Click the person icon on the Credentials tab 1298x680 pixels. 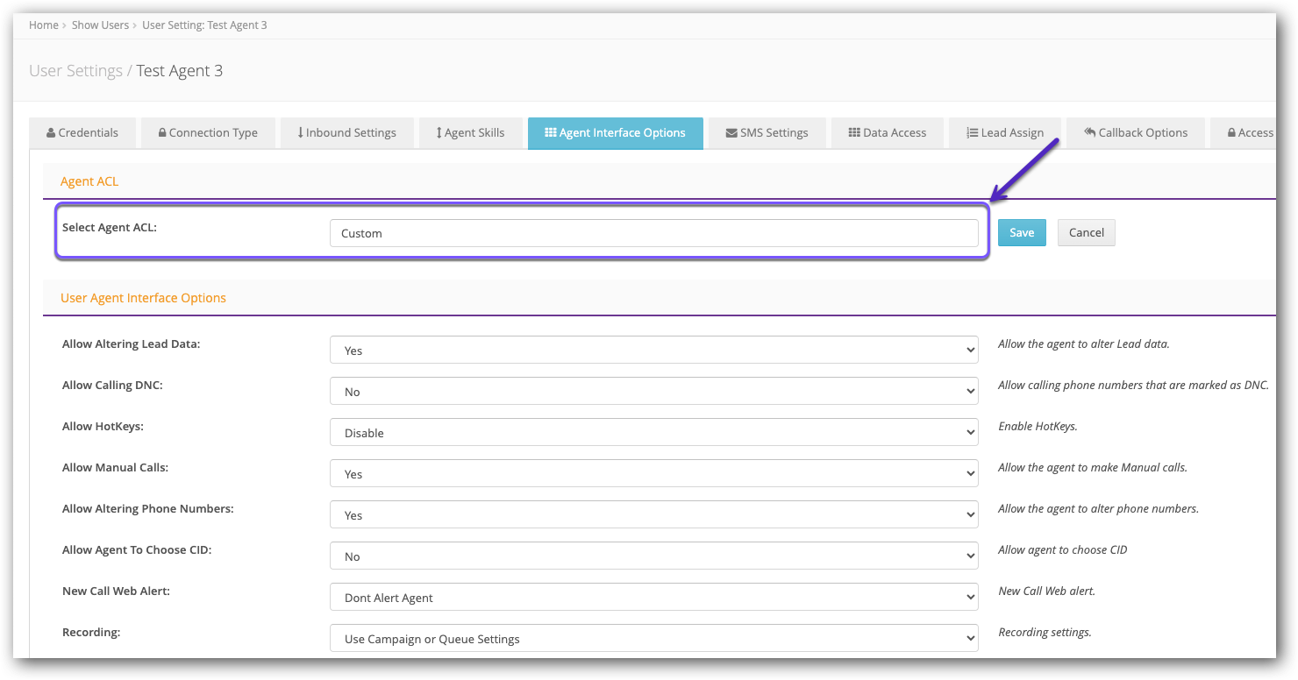click(x=52, y=132)
